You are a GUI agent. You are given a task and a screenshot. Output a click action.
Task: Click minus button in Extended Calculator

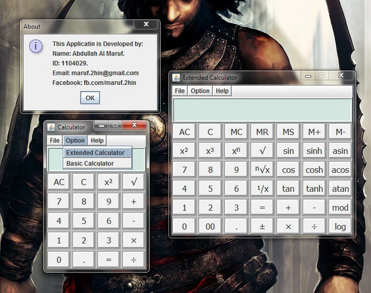tap(314, 207)
